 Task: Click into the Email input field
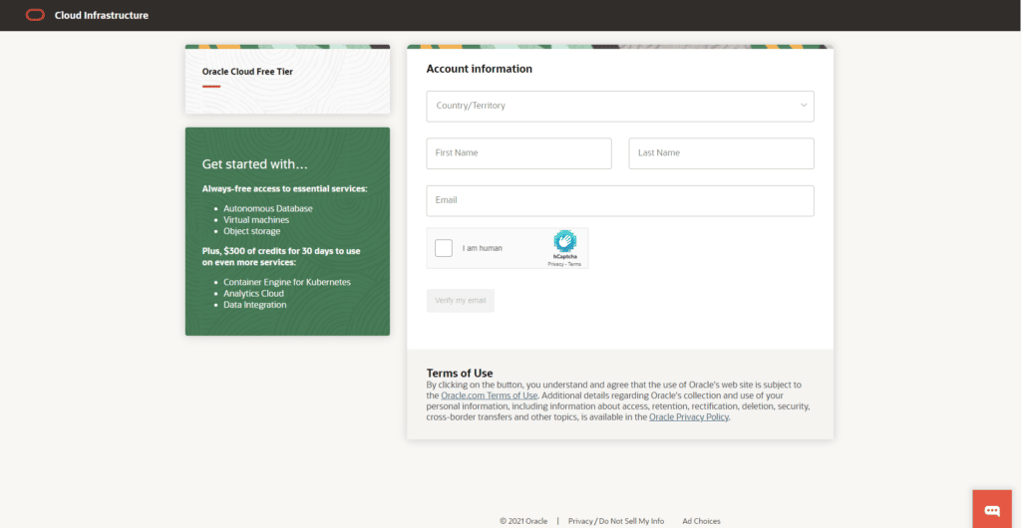pos(619,200)
